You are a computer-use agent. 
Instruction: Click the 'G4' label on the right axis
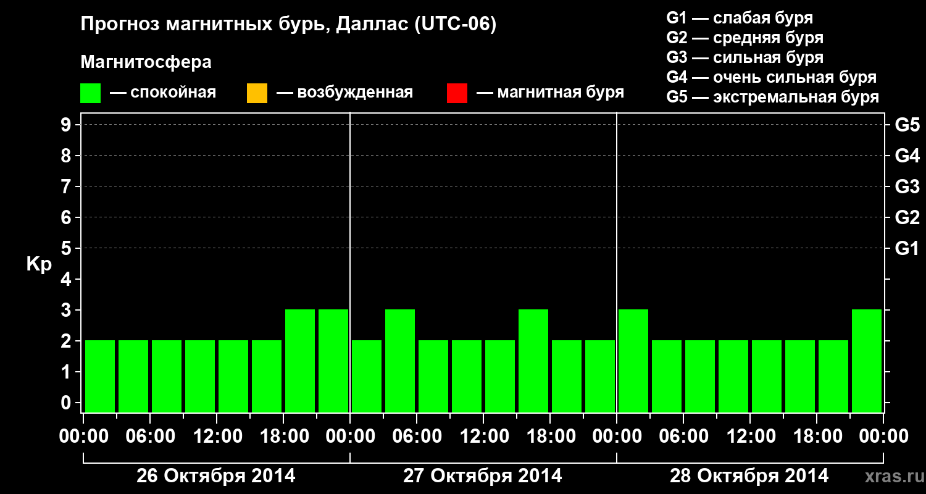pos(907,156)
